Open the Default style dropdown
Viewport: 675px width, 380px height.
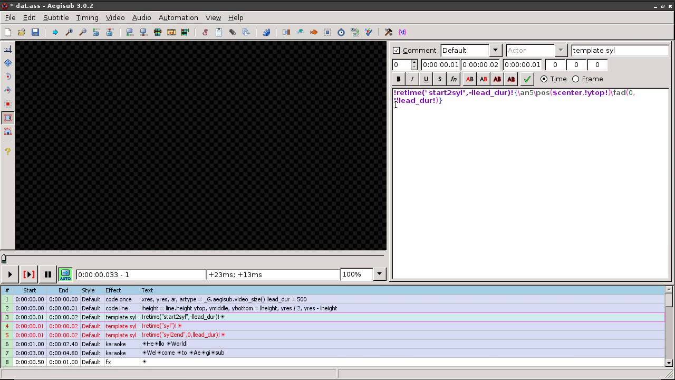495,50
